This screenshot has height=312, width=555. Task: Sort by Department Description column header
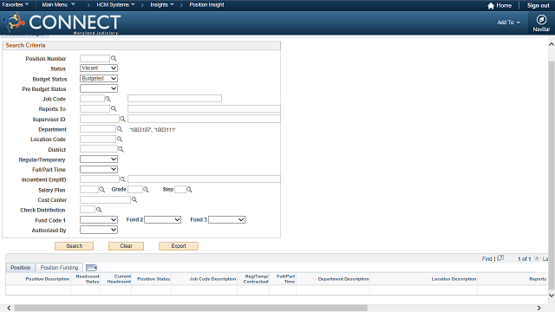tap(343, 279)
